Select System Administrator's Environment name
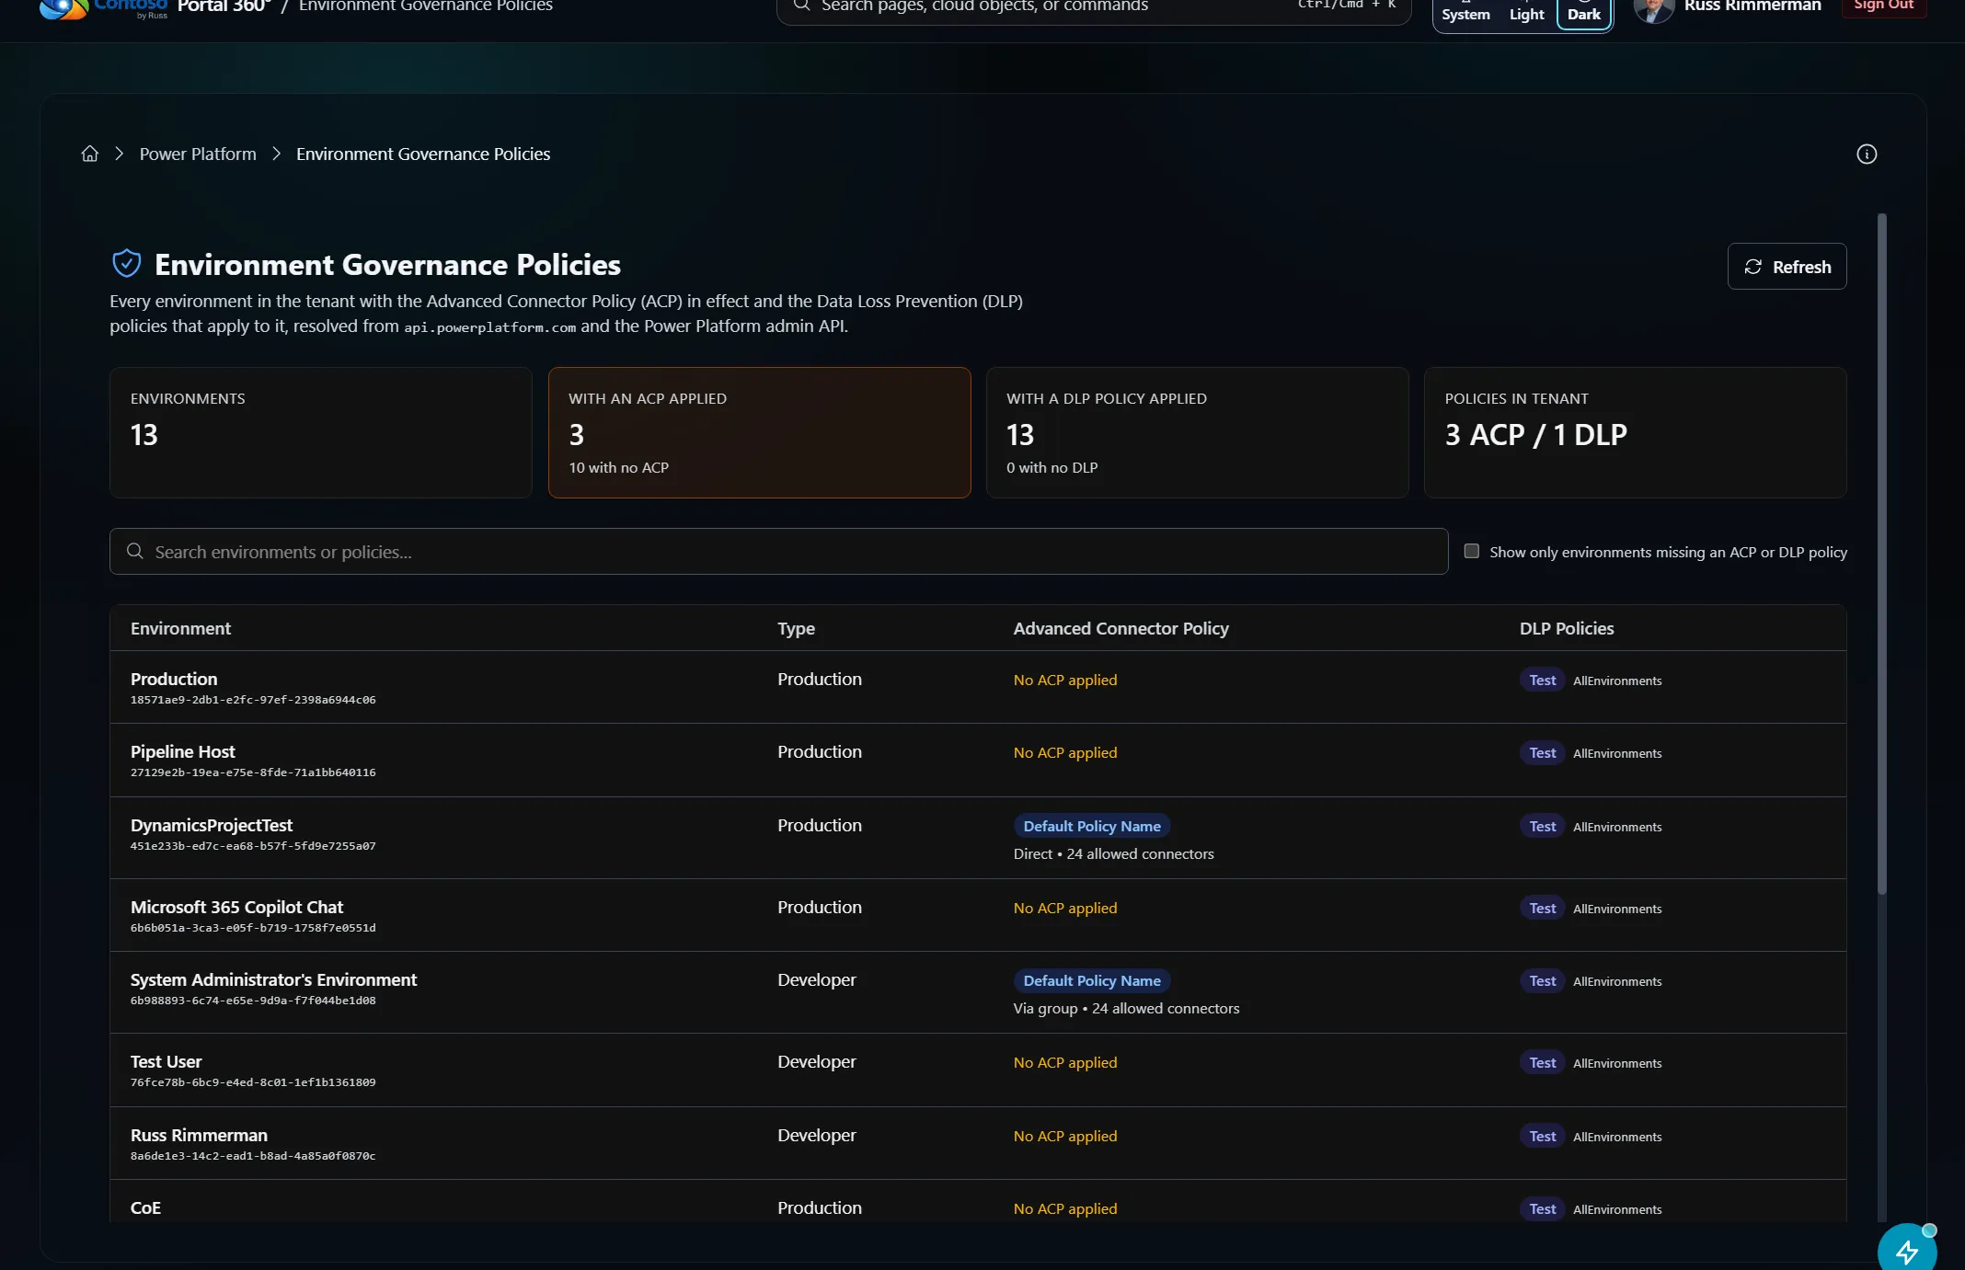The width and height of the screenshot is (1965, 1270). (x=273, y=979)
